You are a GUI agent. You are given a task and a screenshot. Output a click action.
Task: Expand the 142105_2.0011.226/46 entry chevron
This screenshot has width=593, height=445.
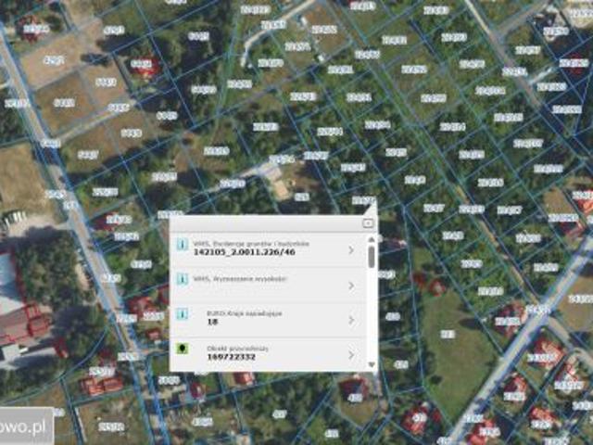(351, 249)
